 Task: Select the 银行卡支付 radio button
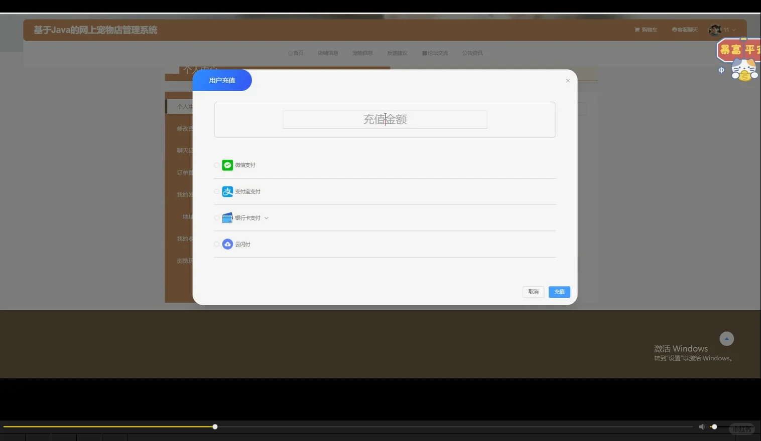(217, 218)
